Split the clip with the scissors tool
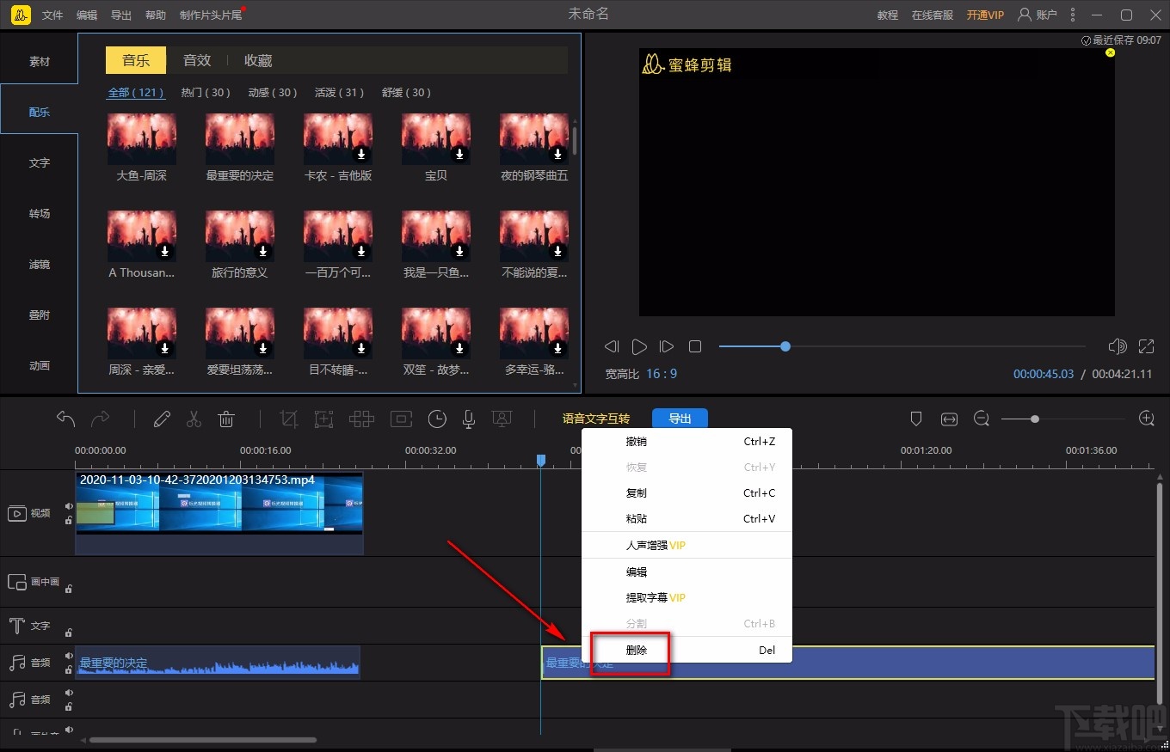1170x752 pixels. 194,419
